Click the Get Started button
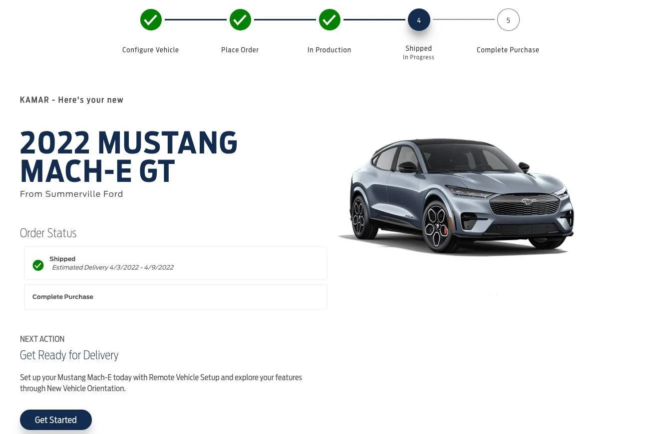The width and height of the screenshot is (647, 434). coord(56,420)
